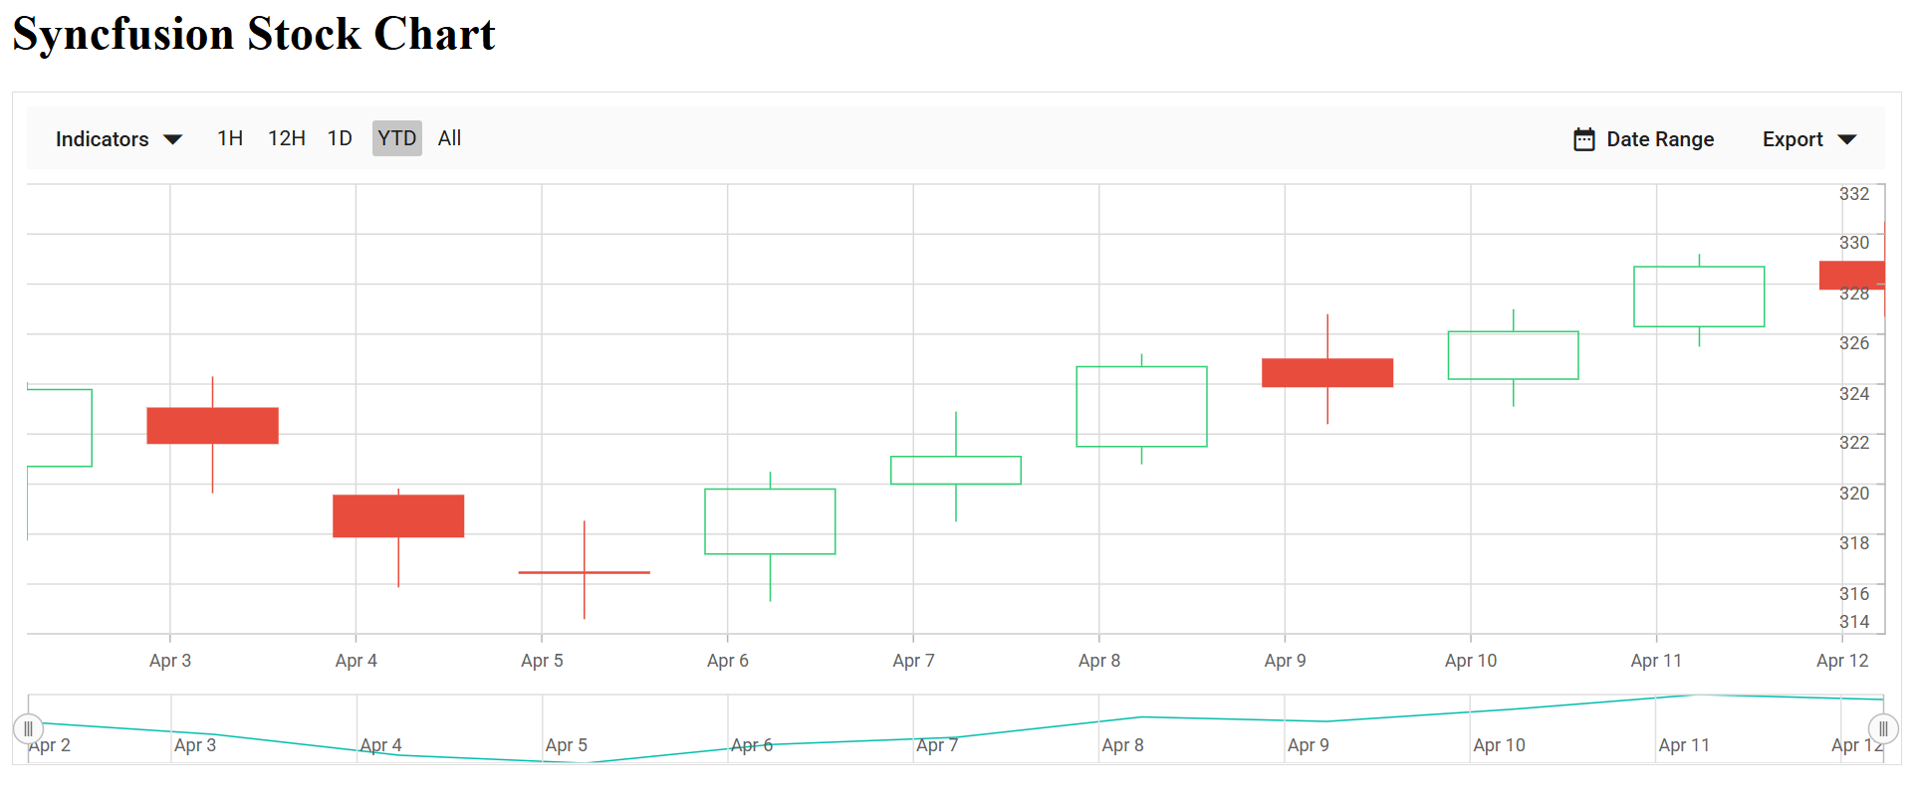
Task: Click the Apr 5 doji candlestick
Action: point(585,572)
